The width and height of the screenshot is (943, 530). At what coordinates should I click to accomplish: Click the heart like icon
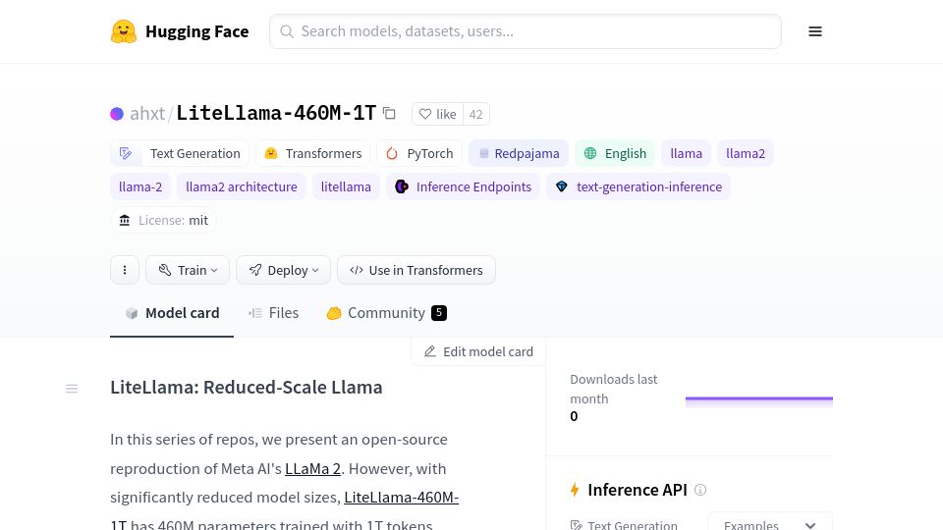(x=425, y=114)
